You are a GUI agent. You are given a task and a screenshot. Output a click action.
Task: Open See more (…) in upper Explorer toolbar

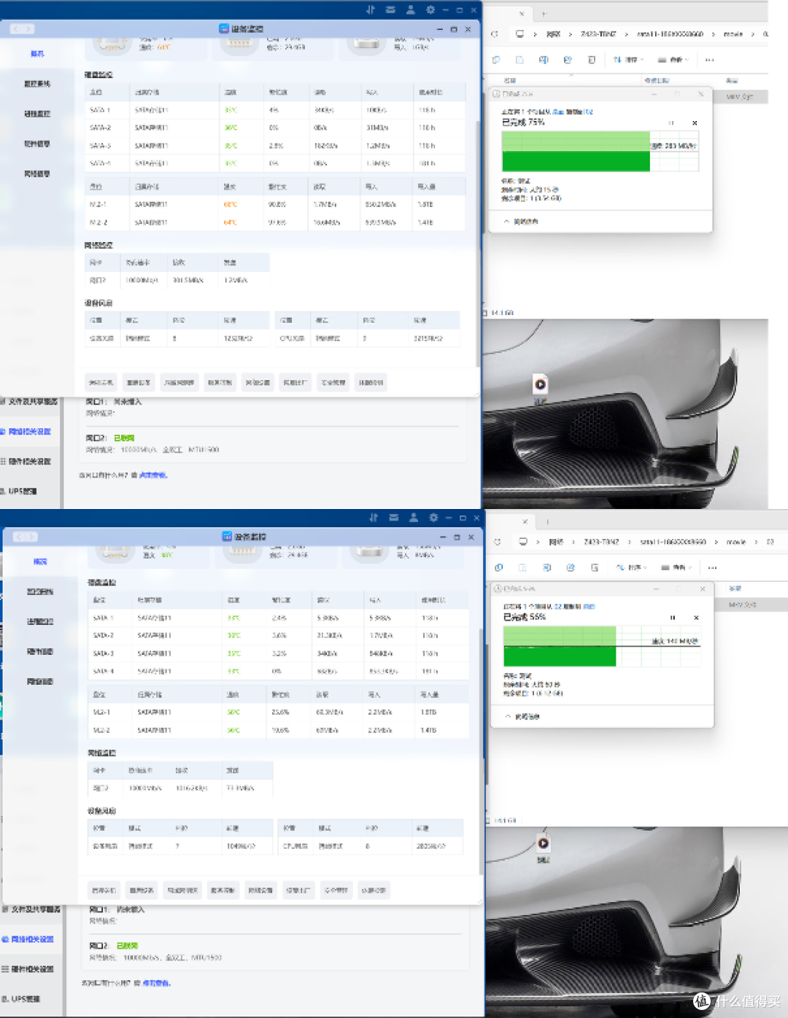click(710, 60)
